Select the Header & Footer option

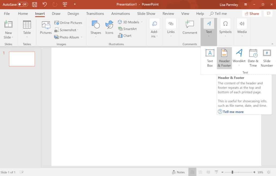pos(224,58)
